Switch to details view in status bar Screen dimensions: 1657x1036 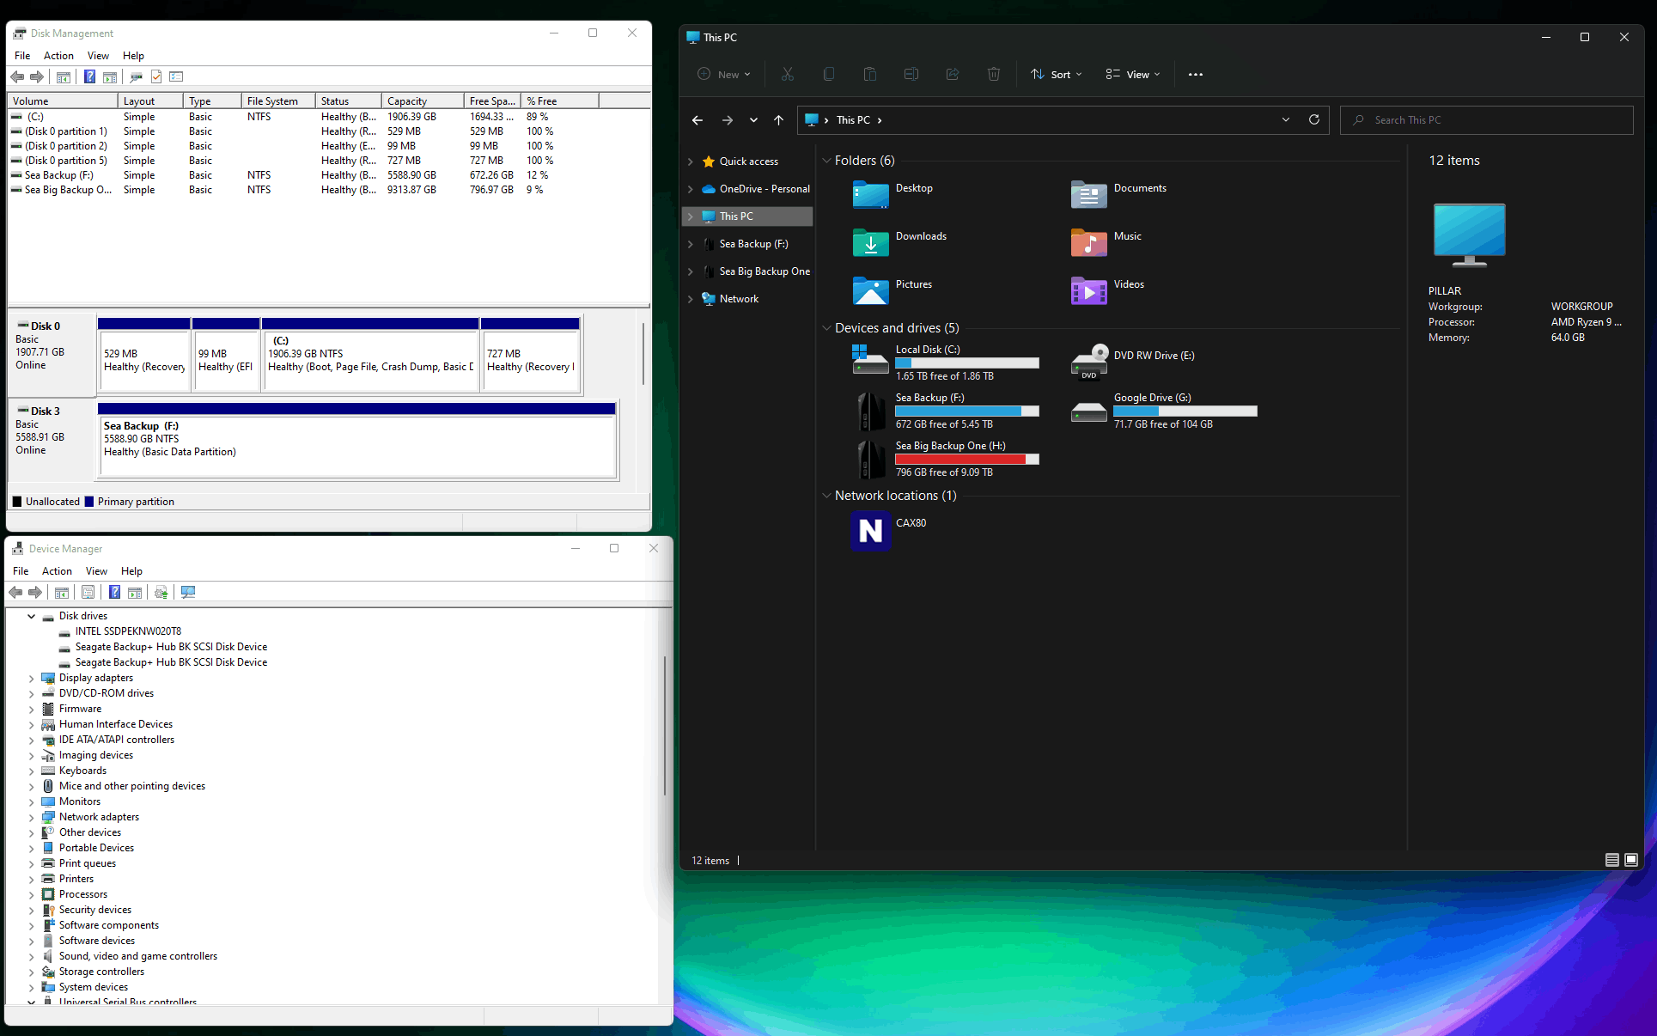(x=1611, y=860)
